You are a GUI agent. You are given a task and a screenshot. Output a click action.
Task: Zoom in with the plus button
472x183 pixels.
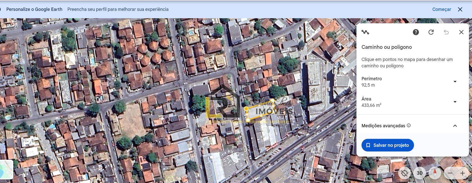click(x=462, y=173)
